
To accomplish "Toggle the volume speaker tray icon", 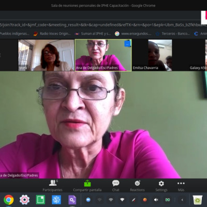I will point(156,200).
